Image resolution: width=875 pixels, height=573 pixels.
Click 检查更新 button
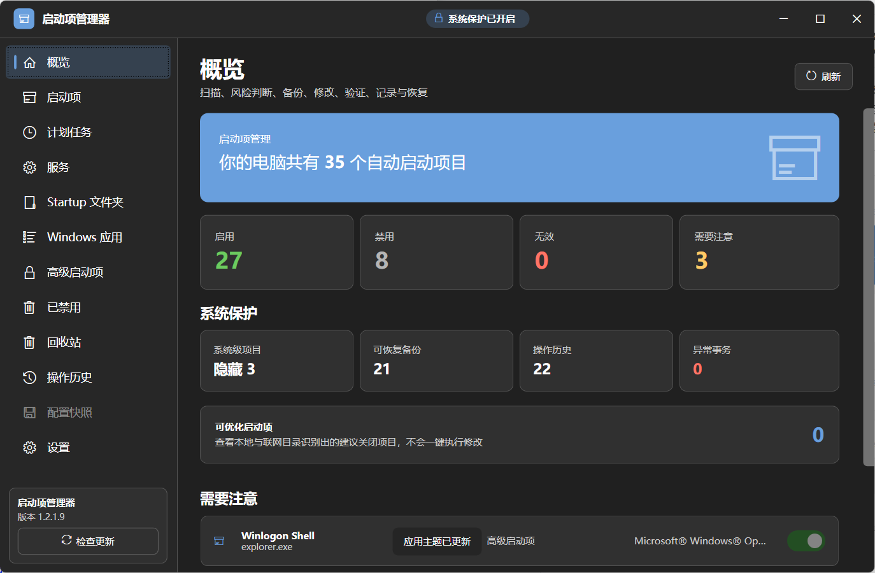pos(88,541)
